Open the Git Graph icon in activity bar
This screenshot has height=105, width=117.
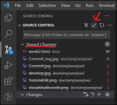(8, 97)
